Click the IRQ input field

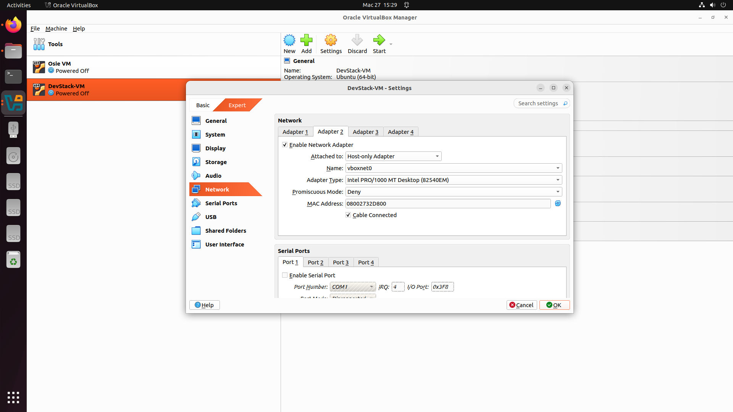tap(398, 286)
